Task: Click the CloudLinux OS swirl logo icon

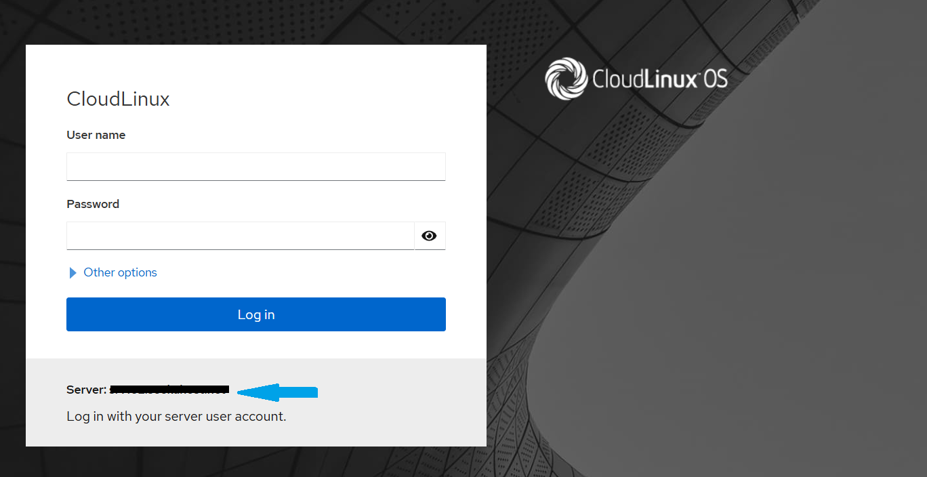Action: pos(566,79)
